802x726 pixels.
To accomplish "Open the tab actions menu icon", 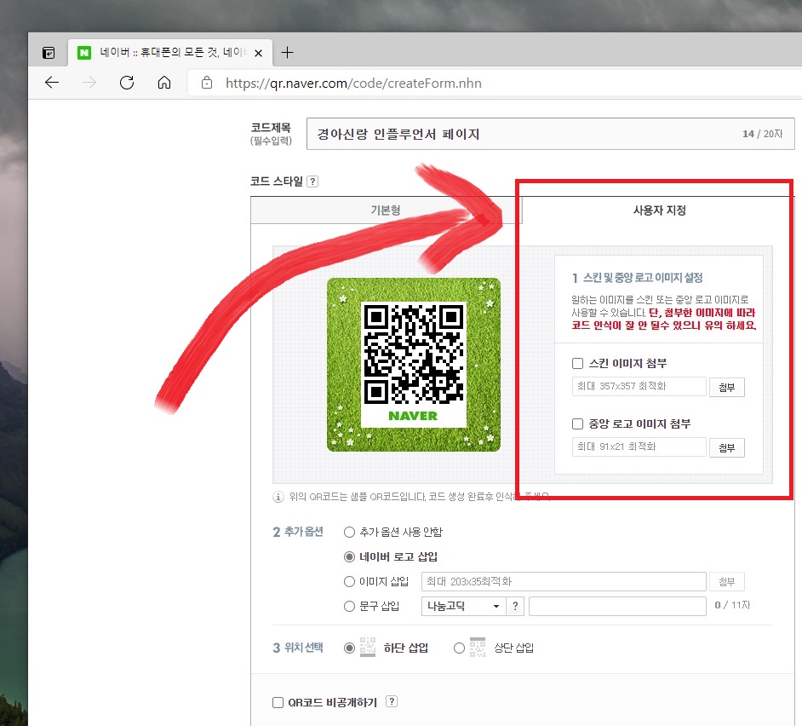I will pos(49,53).
